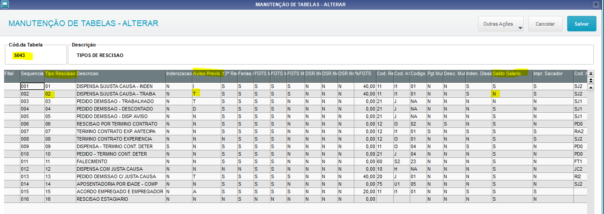Click the page-up double arrow icon

tap(591, 80)
